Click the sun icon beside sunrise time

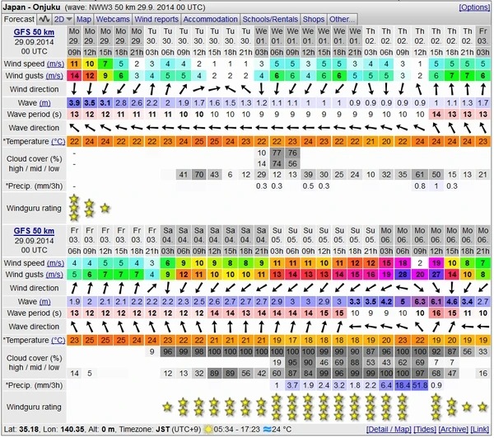click(x=208, y=430)
